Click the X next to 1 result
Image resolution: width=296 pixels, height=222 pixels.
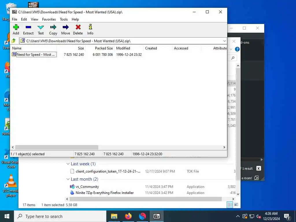(259, 169)
